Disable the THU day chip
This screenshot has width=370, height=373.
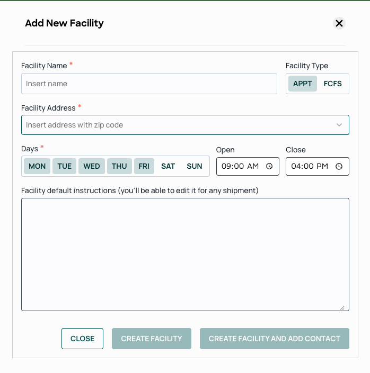(119, 166)
